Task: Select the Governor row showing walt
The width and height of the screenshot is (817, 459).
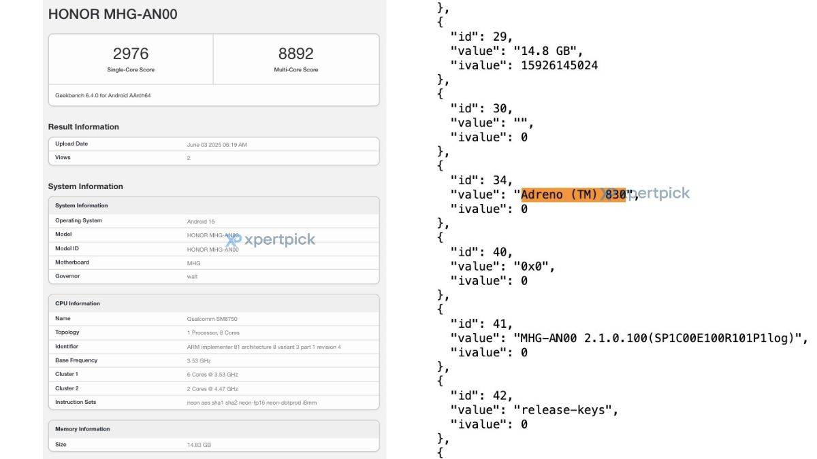Action: point(213,276)
